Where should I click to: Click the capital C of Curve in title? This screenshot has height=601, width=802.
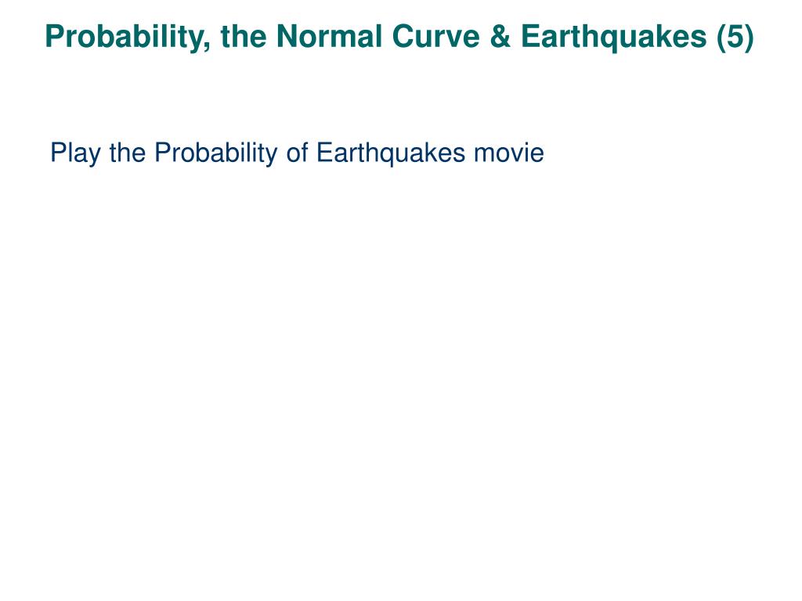(x=403, y=37)
